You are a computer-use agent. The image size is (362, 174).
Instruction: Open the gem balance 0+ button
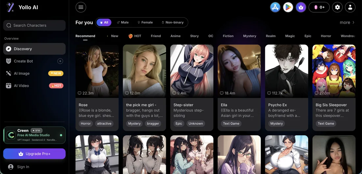tap(319, 7)
